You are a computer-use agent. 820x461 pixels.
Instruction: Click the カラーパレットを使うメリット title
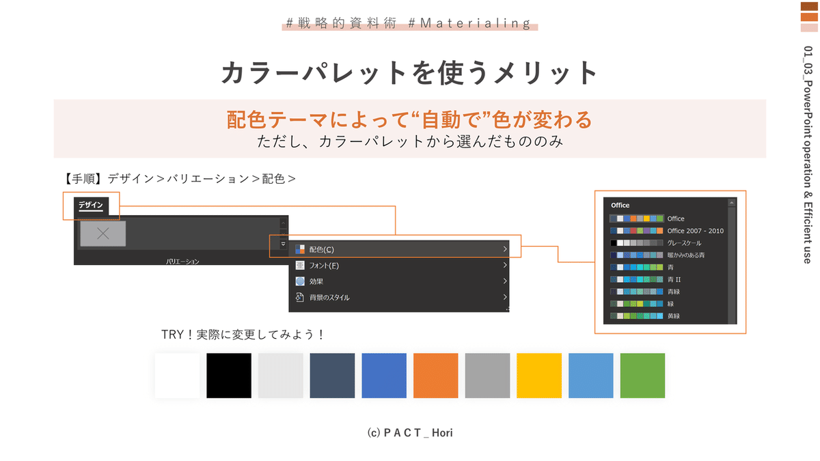[410, 72]
